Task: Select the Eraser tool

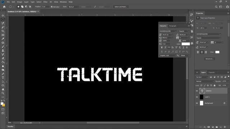Action: [3, 58]
